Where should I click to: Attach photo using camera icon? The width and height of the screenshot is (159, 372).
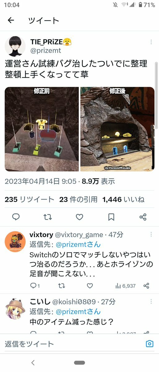click(x=149, y=343)
